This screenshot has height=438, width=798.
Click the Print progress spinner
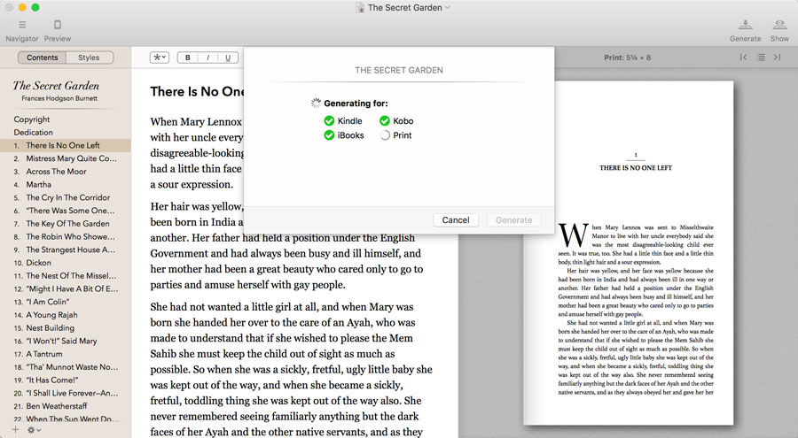point(385,135)
